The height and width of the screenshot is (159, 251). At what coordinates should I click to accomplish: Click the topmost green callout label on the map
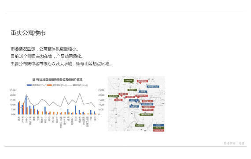tap(129, 81)
